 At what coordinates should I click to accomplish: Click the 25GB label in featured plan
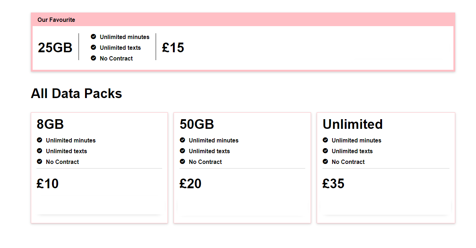click(x=55, y=48)
